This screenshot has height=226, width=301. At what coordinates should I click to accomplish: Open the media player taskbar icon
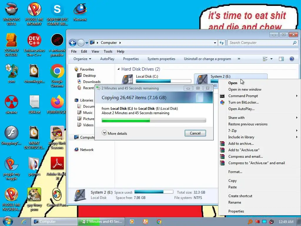coord(132,222)
